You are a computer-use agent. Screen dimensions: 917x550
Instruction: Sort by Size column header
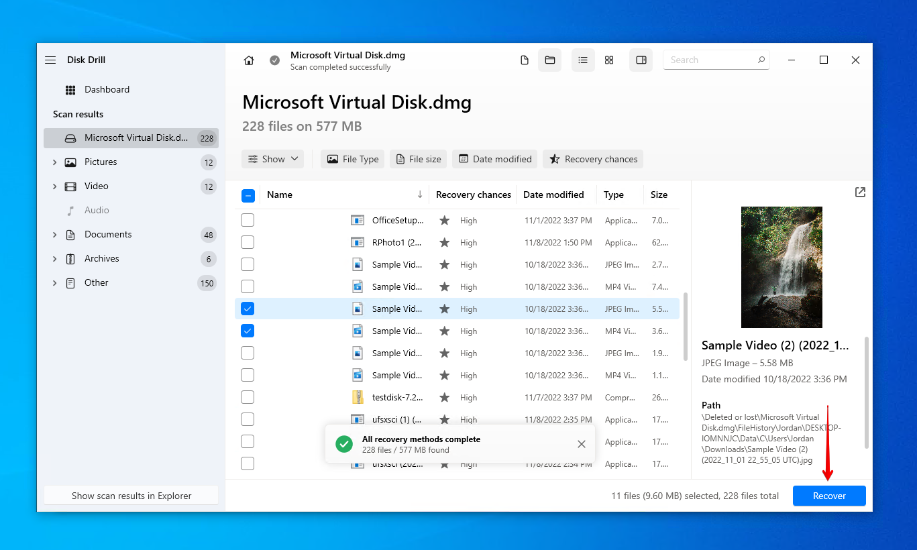coord(659,195)
